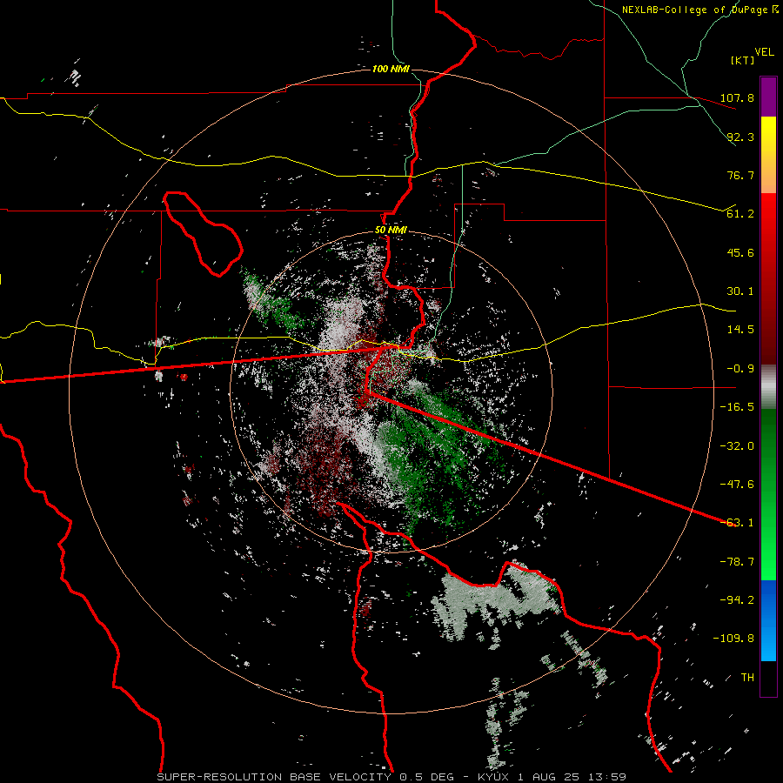
Task: Click the 30.1 velocity legend value
Action: [x=740, y=291]
